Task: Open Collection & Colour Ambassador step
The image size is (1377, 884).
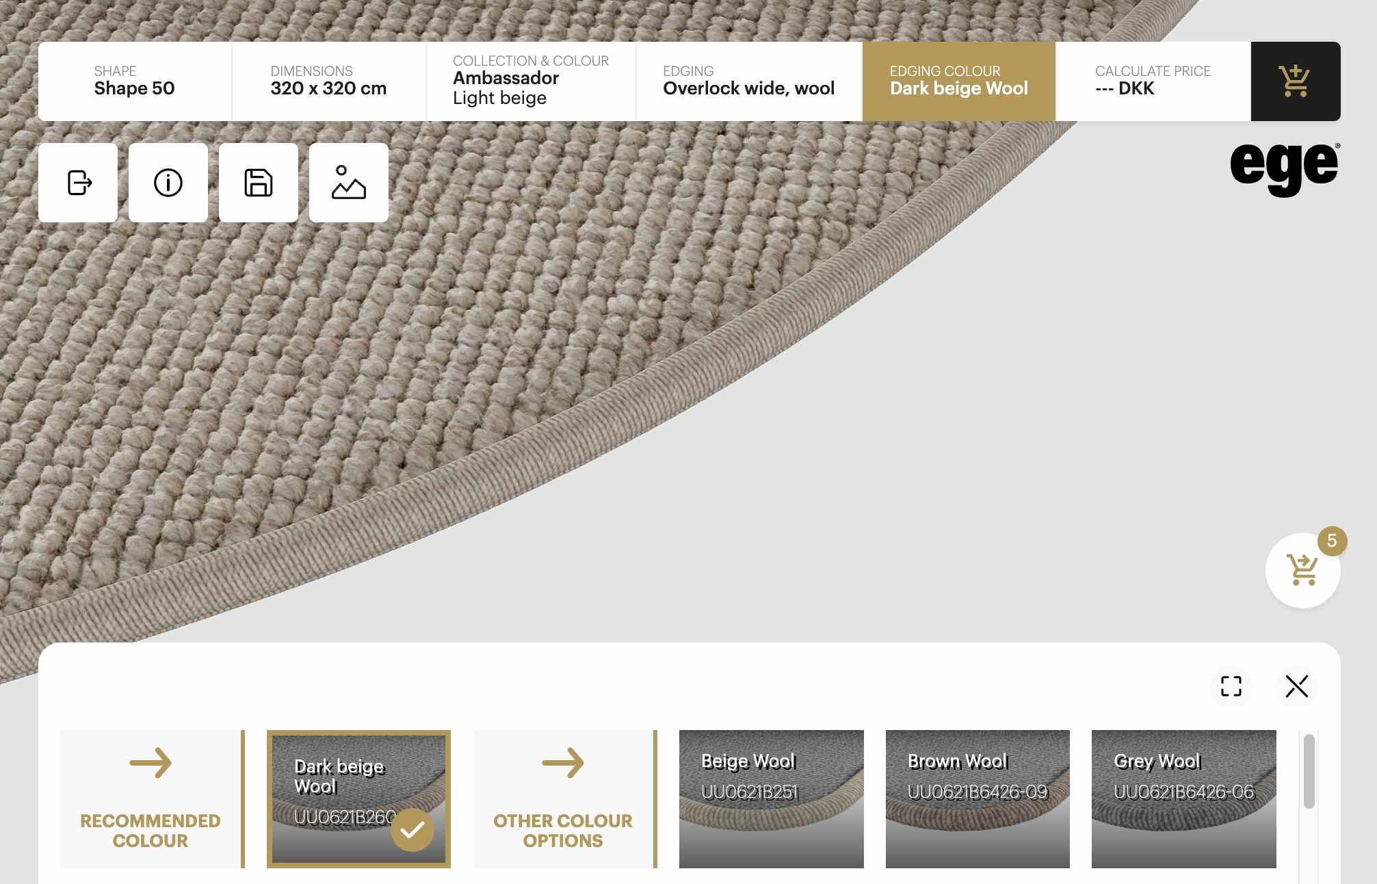Action: tap(531, 81)
